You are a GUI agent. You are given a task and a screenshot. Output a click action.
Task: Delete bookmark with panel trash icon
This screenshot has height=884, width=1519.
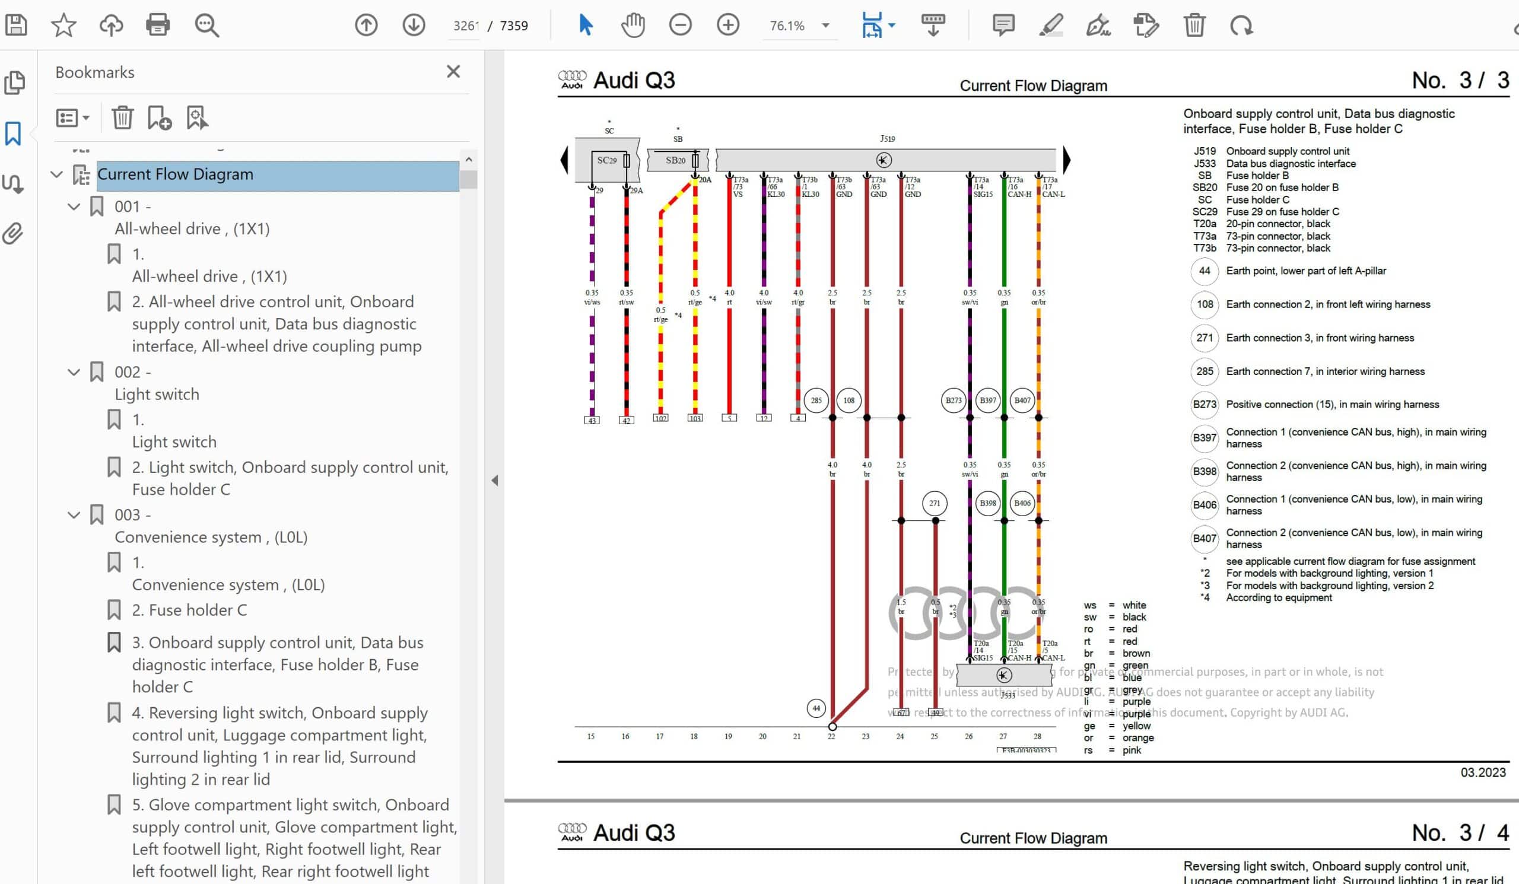(x=122, y=117)
